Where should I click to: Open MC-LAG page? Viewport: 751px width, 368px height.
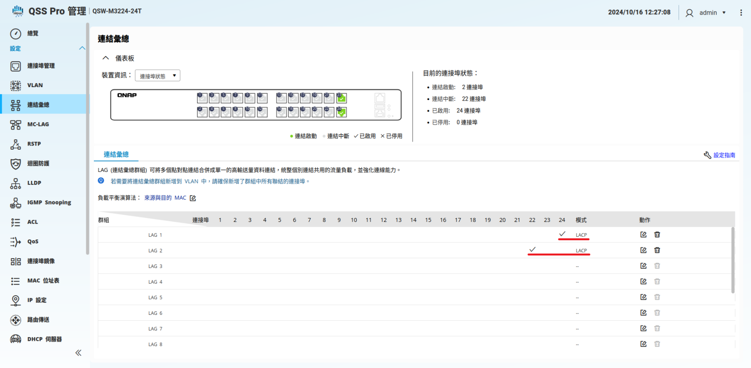click(38, 125)
